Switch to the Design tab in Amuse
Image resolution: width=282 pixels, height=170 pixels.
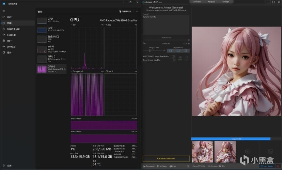(226, 2)
